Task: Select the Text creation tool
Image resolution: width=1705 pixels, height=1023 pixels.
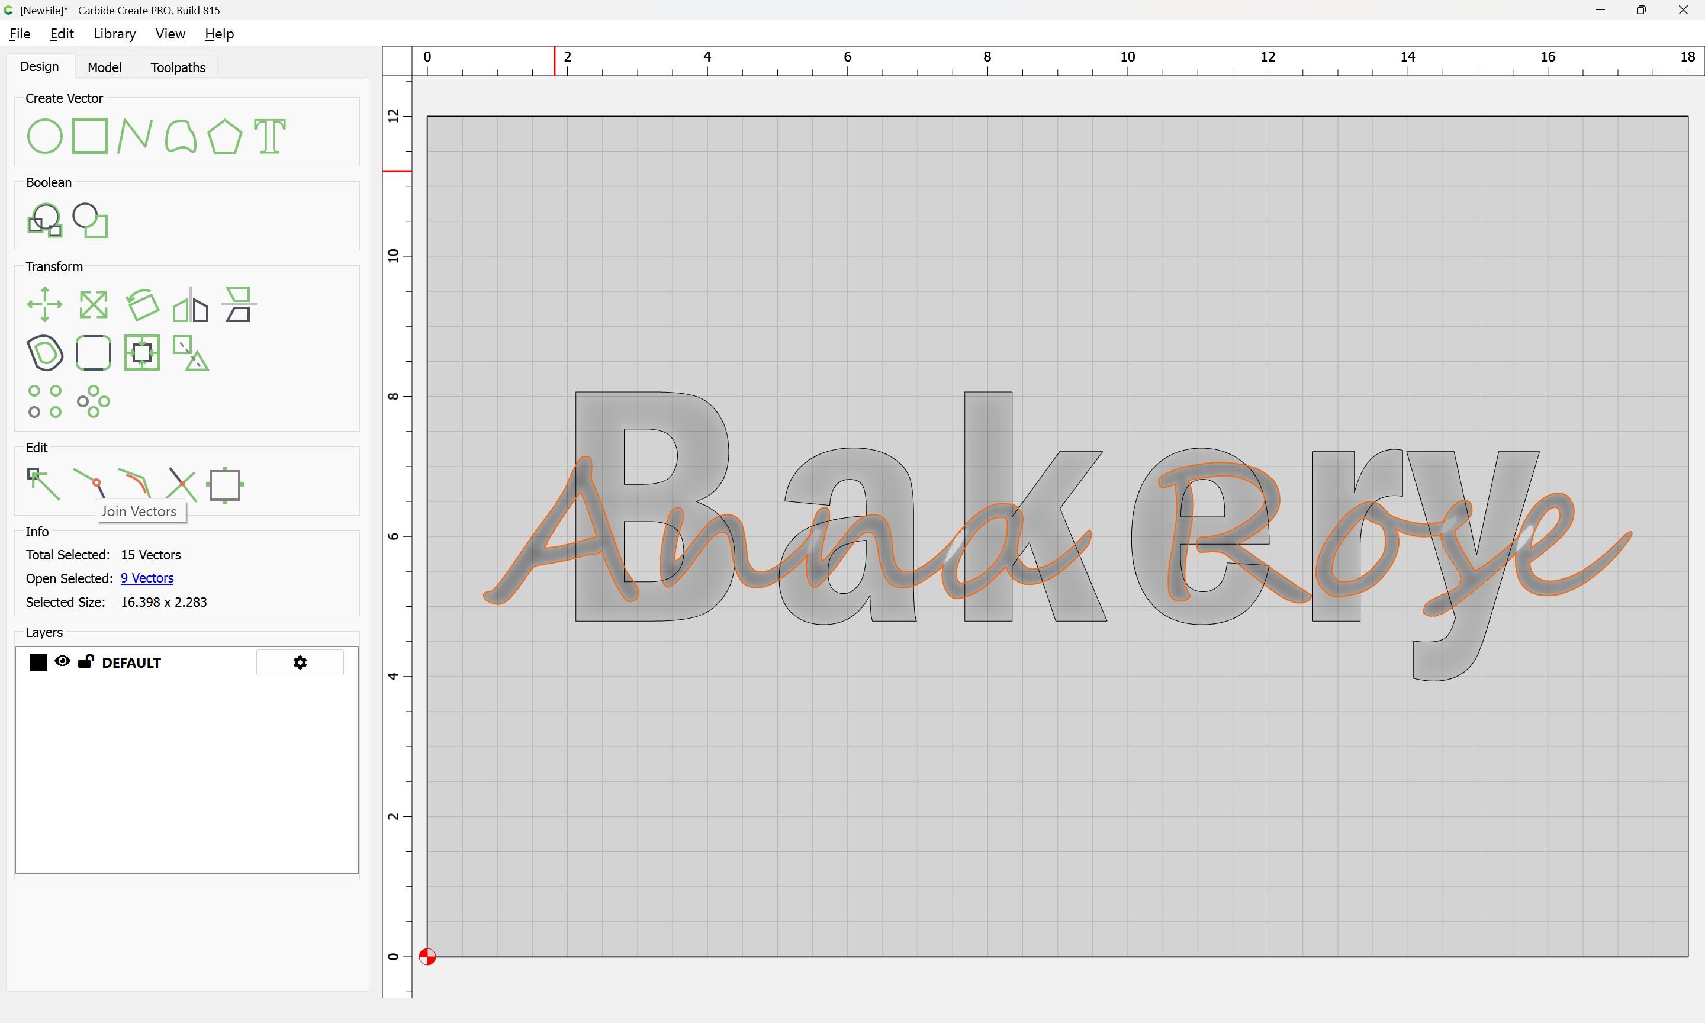Action: point(269,136)
